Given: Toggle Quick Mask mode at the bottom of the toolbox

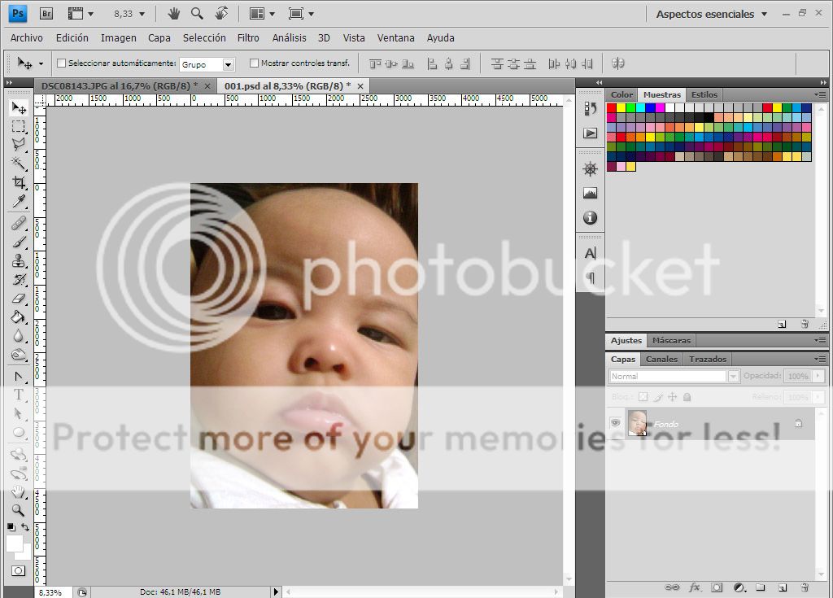Looking at the screenshot, I should point(18,571).
